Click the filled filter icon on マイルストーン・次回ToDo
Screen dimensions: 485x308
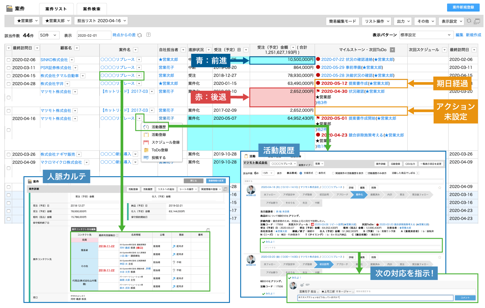392,50
